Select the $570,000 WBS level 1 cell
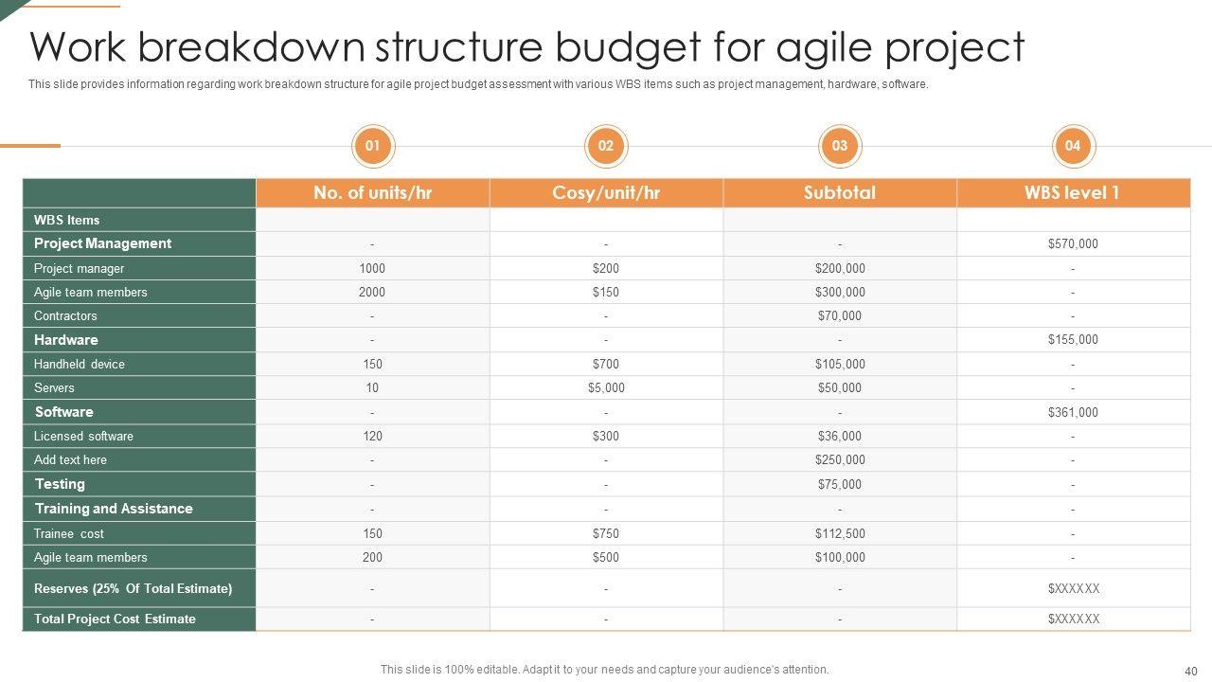1212x682 pixels. pos(1073,244)
